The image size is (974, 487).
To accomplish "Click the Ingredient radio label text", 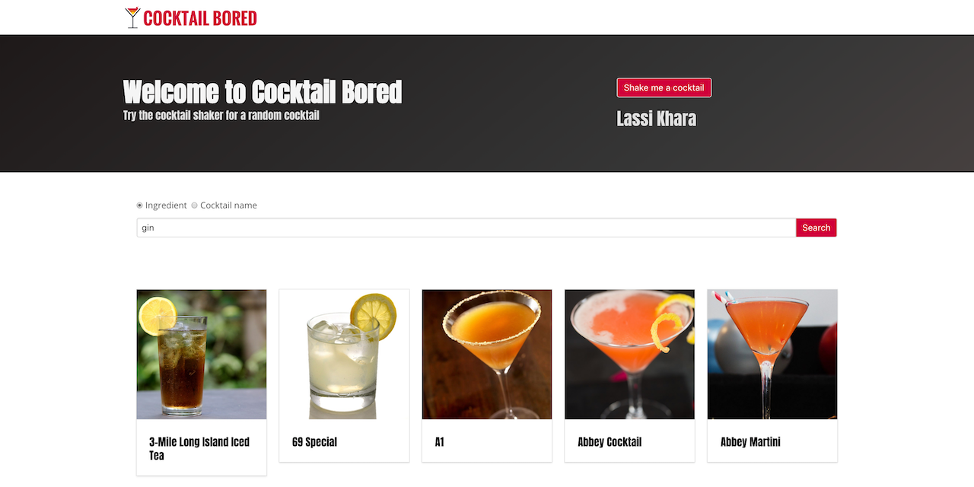I will pyautogui.click(x=166, y=205).
